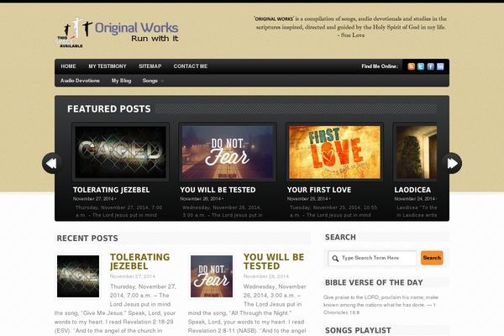Open My Blog category
Viewport: 504px width, 336px height.
coord(121,81)
